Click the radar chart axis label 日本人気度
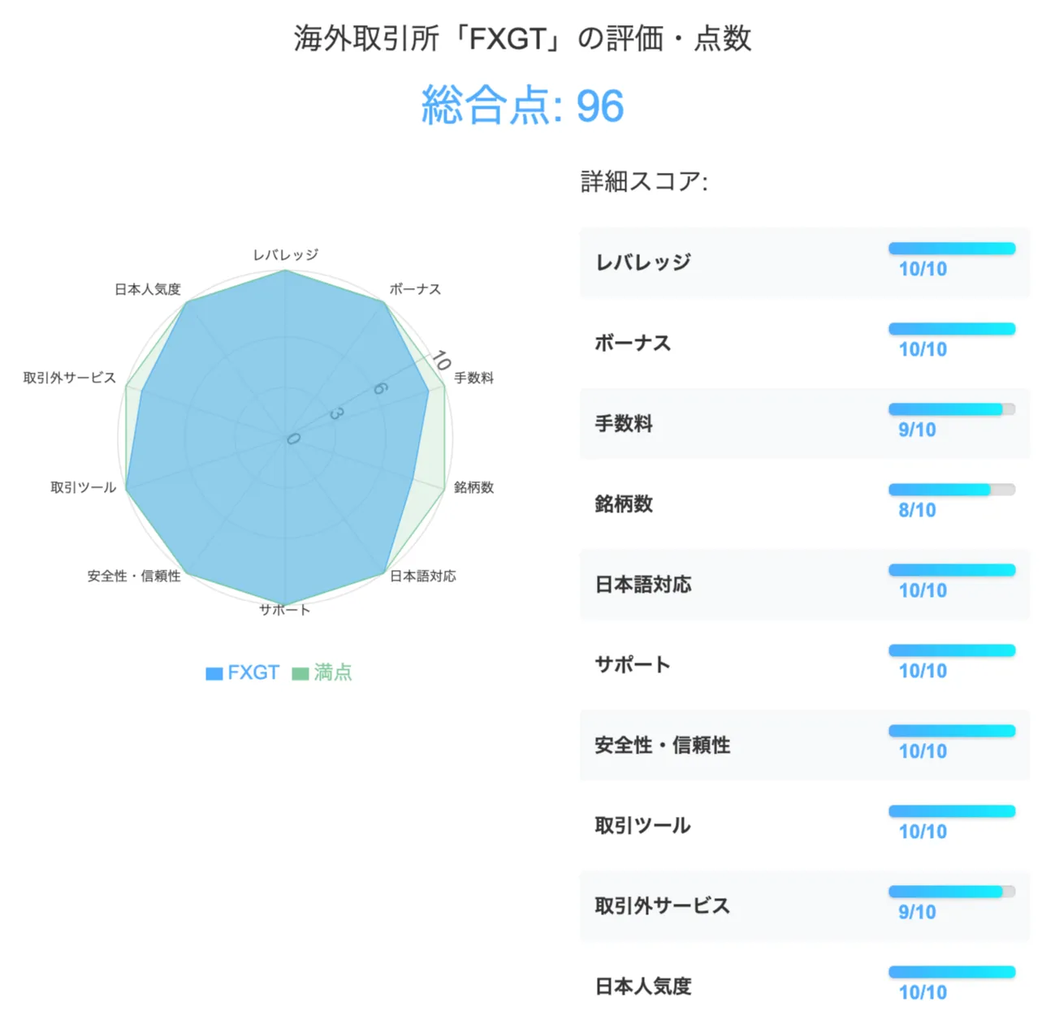 [x=148, y=289]
